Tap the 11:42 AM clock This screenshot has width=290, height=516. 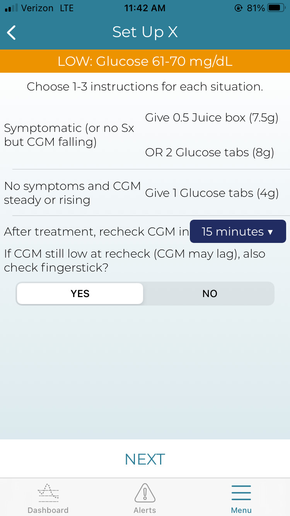pos(145,8)
